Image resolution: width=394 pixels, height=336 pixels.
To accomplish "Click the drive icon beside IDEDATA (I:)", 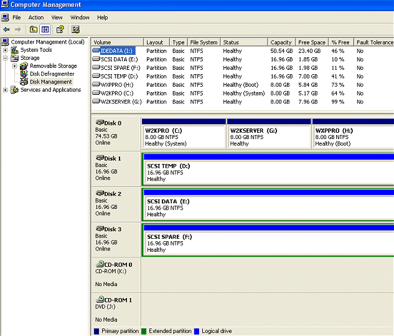I will (x=96, y=50).
